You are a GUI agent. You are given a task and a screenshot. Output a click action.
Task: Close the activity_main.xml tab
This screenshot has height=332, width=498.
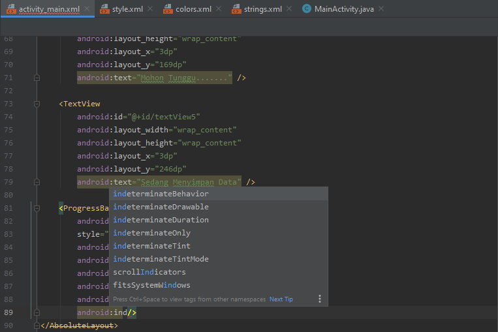click(87, 9)
